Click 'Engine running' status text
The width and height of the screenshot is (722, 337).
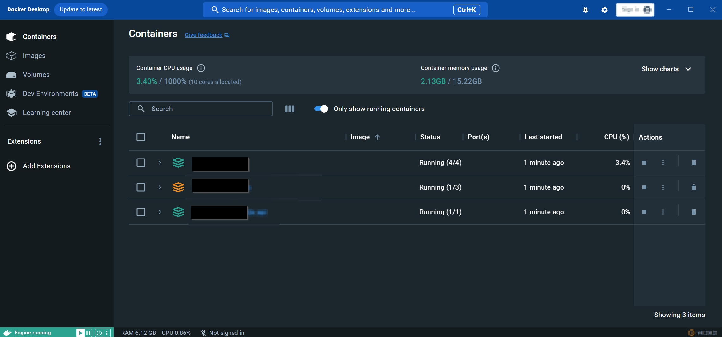click(33, 333)
